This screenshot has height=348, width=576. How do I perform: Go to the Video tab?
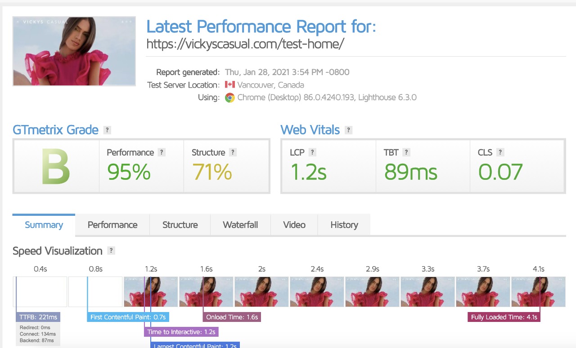pos(294,225)
